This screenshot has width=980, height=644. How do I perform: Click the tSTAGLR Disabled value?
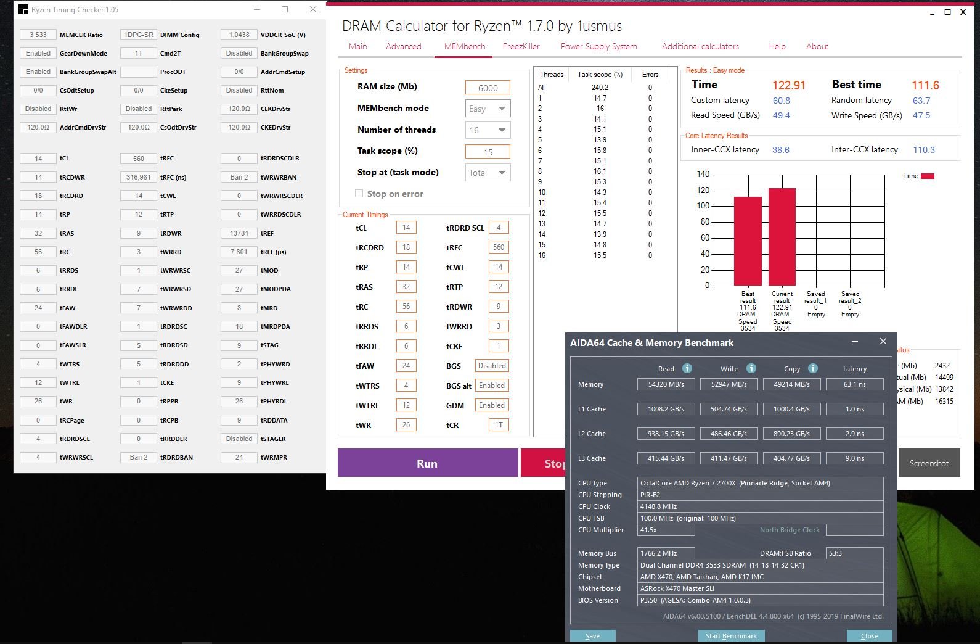(x=239, y=439)
